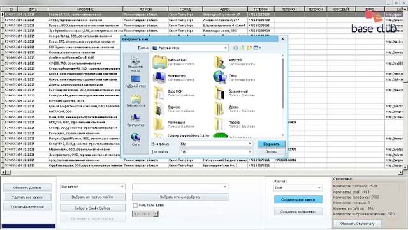Select Рабочий стол in places sidebar

click(136, 82)
